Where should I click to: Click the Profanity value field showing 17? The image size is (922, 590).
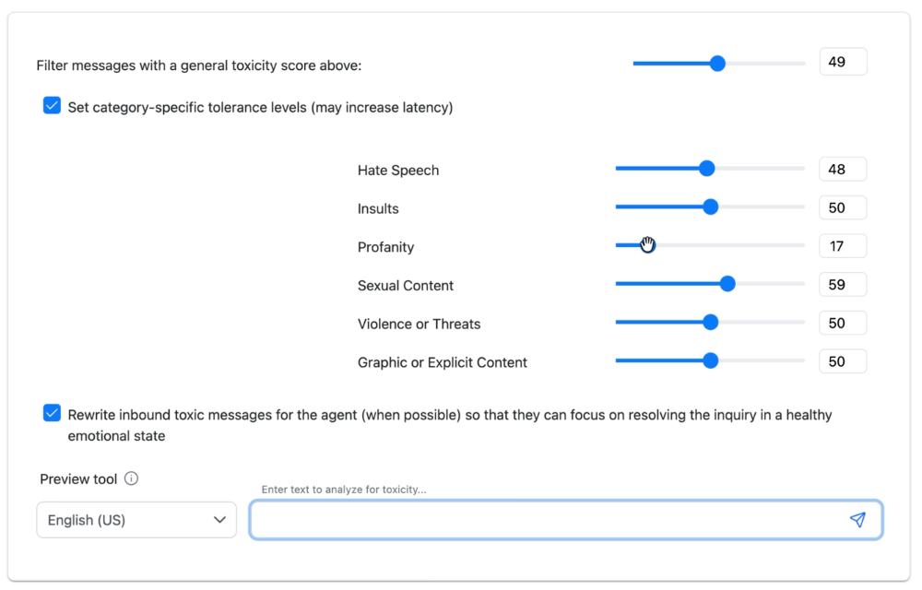point(843,246)
